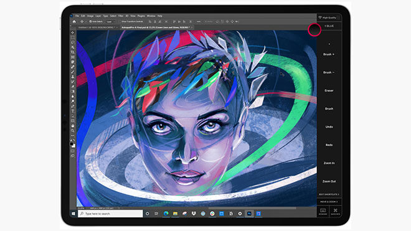Open Move & Zoom panel
Image resolution: width=411 pixels, height=231 pixels.
pos(329,202)
